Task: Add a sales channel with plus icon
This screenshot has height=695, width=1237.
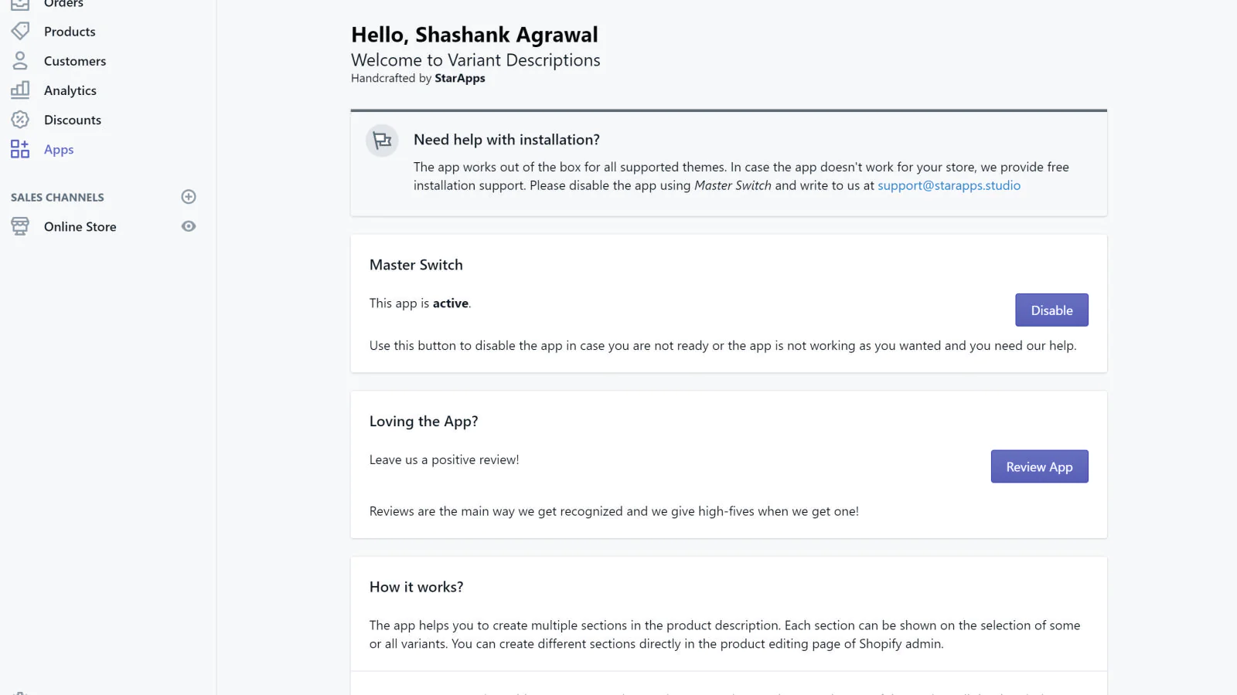Action: coord(189,197)
